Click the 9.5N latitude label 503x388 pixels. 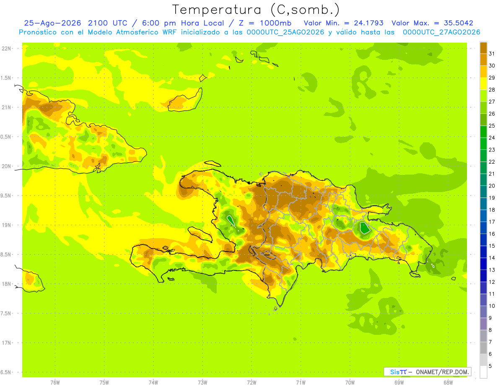tap(6, 195)
